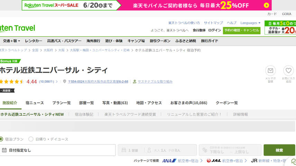Click the 宿泊体験記 sub-navigation link
This screenshot has height=166, width=296.
[84, 114]
